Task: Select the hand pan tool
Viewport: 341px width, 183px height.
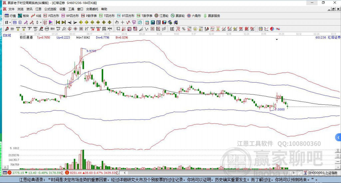Action: [117, 22]
